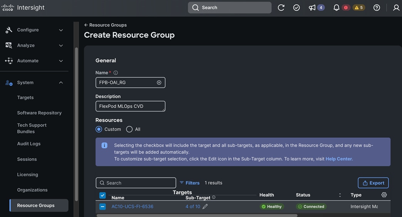This screenshot has width=402, height=217.
Task: Select the All resources radio button
Action: (129, 129)
